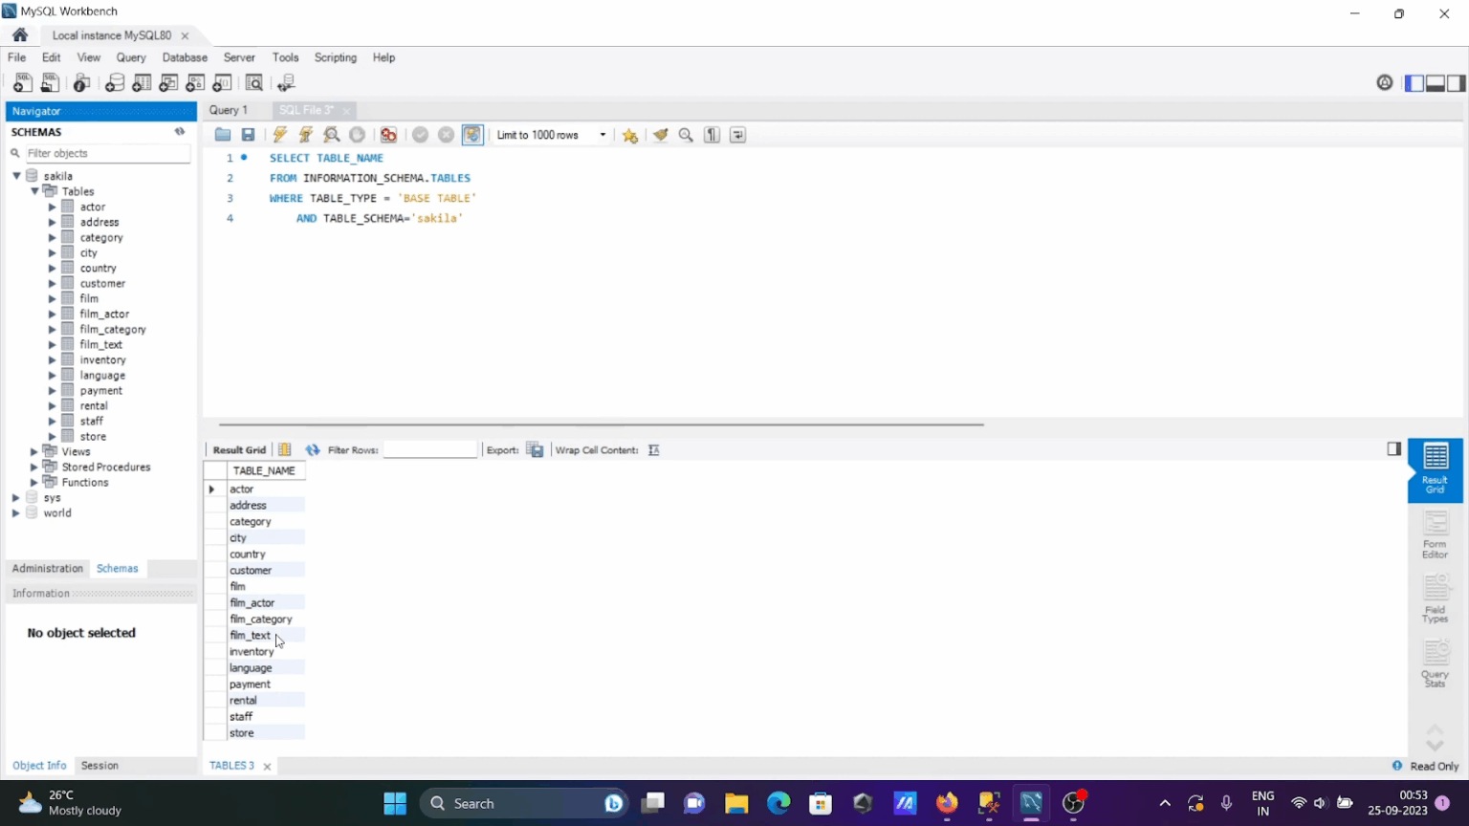1469x826 pixels.
Task: Open Query Stats in the right sidebar
Action: tap(1435, 663)
